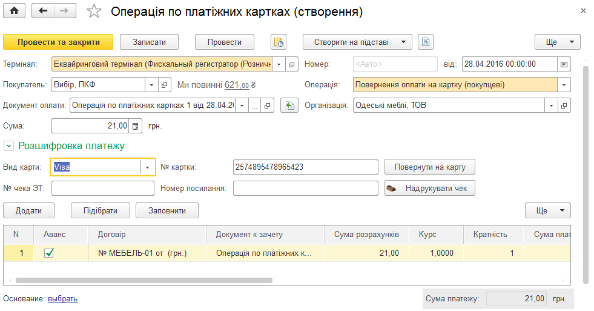Click the vertical form scrollbar
594x311 pixels.
tap(586, 175)
